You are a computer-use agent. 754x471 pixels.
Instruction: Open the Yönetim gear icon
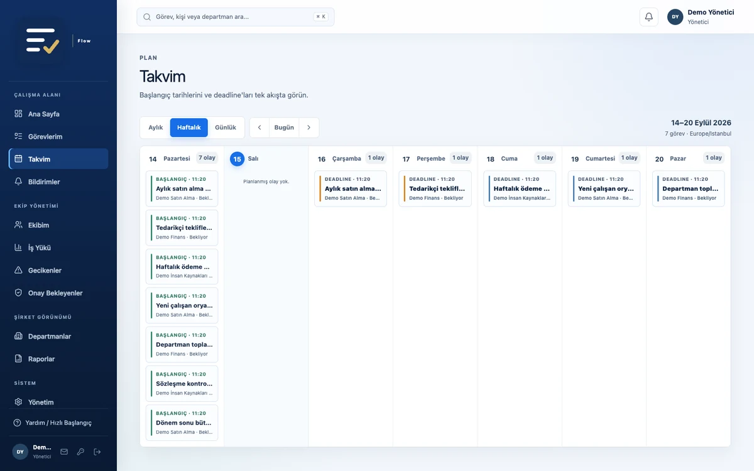(18, 402)
